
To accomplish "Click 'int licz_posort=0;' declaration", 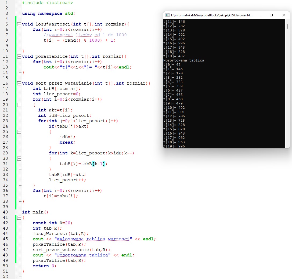I will point(57,94).
